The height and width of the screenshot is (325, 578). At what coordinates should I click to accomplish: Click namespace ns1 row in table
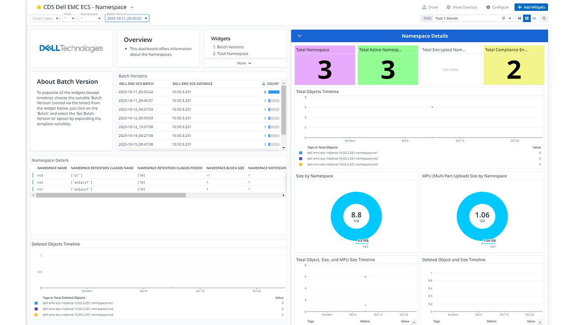pyautogui.click(x=158, y=189)
